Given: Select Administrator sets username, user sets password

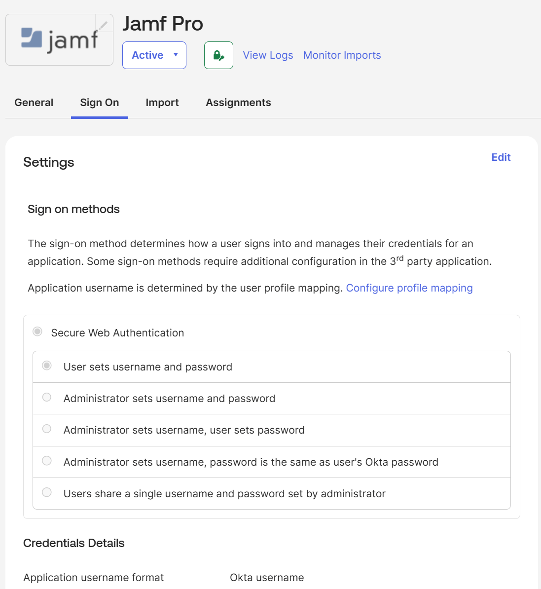Looking at the screenshot, I should click(x=47, y=429).
